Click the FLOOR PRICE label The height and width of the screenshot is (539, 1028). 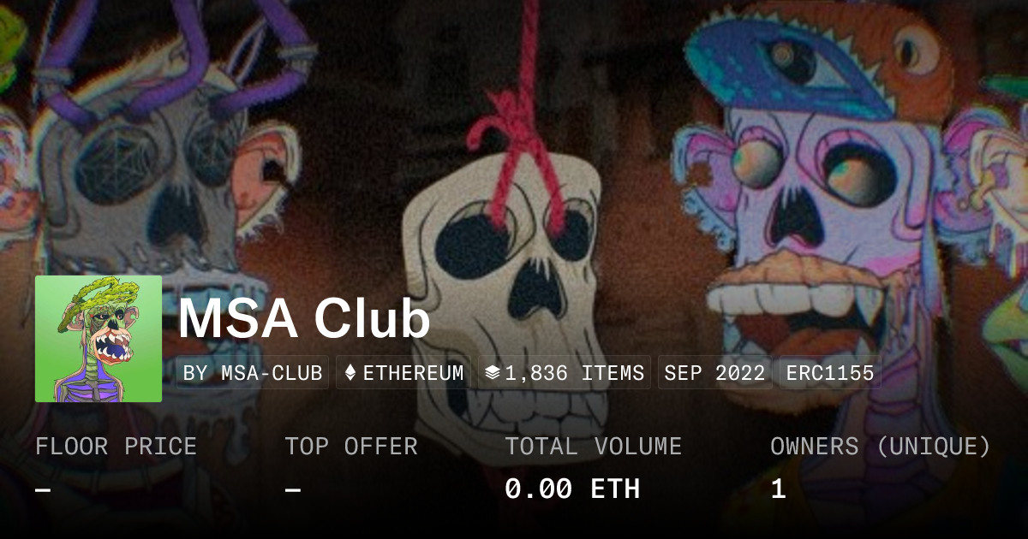point(116,447)
